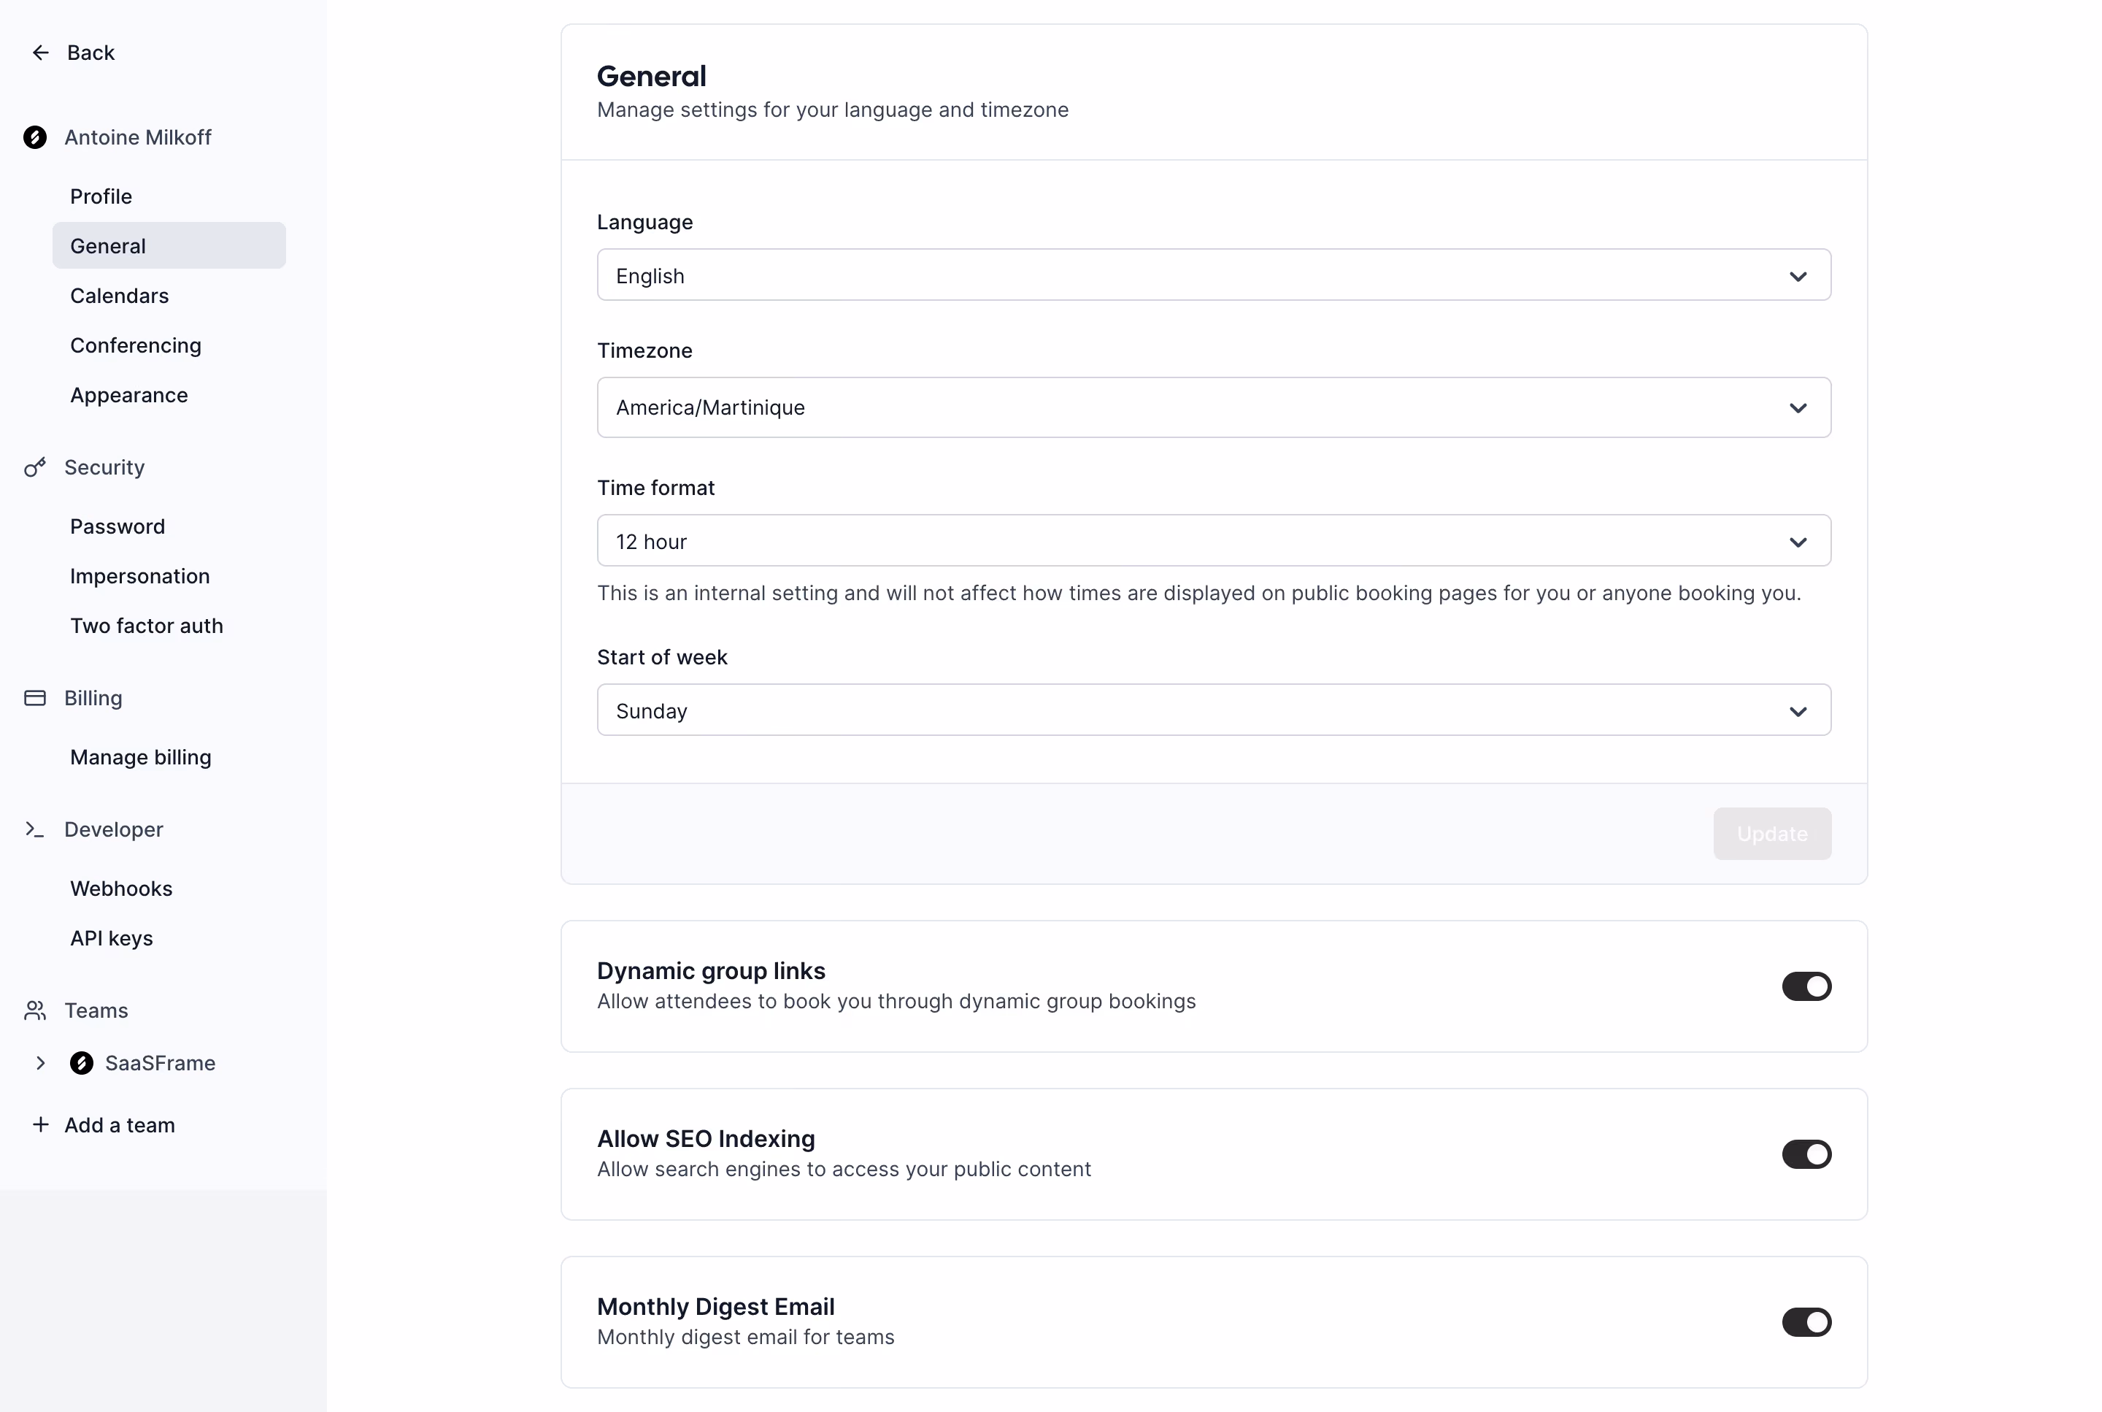The image size is (2102, 1412).
Task: Select the General menu item
Action: (169, 246)
